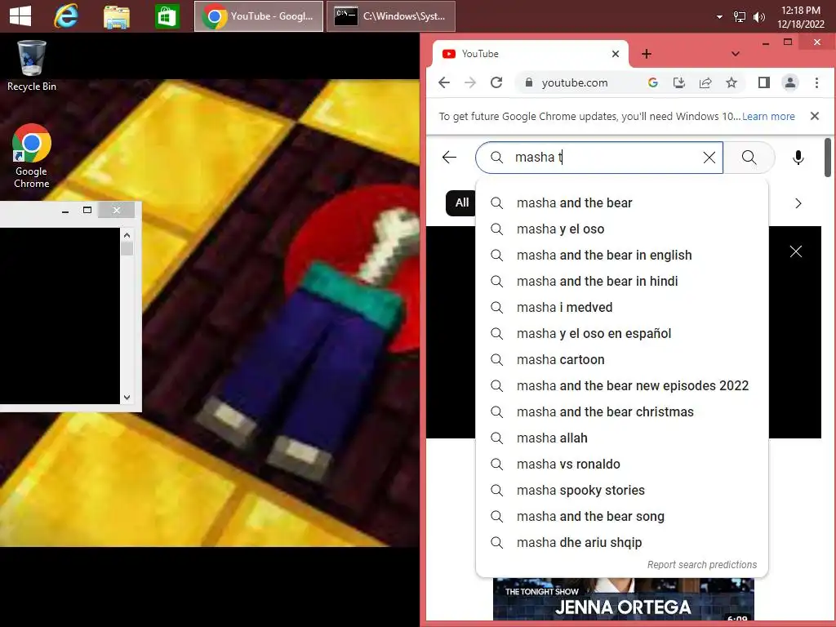Choose suggestion masha and the bear in english

tap(621, 255)
